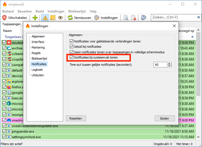Click the yellow sticky note toolbar icon
Viewport: 202px width, 147px height.
point(53,17)
